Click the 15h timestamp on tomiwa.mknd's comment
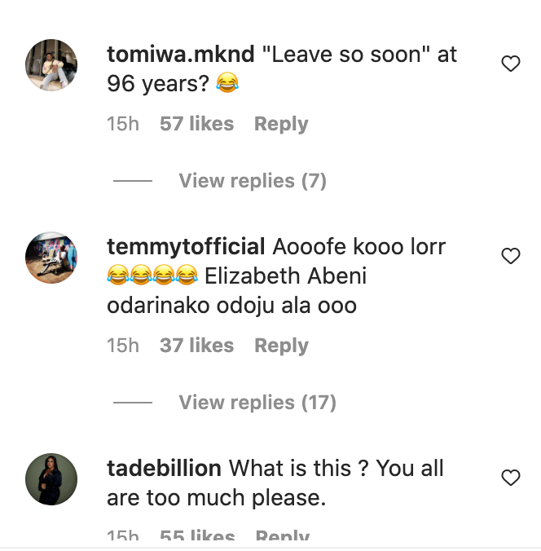The image size is (541, 551). (123, 125)
